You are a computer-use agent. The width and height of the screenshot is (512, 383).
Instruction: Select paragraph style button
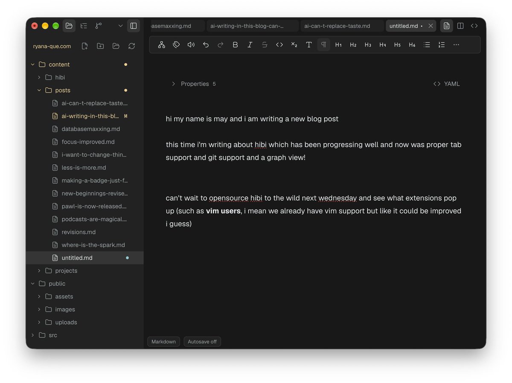(x=323, y=45)
